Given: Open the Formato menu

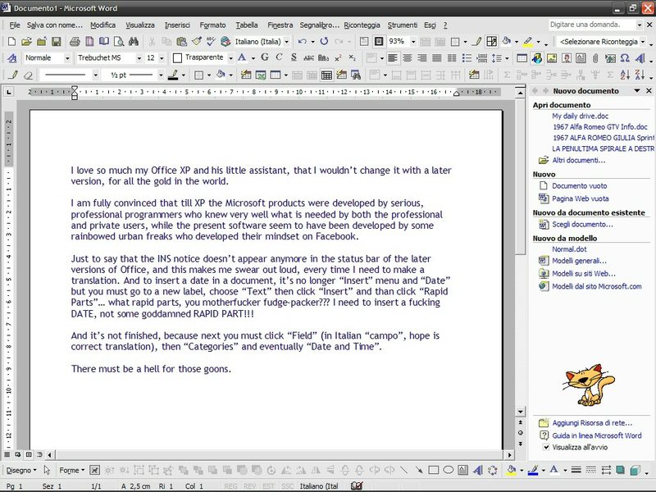Looking at the screenshot, I should (x=212, y=25).
